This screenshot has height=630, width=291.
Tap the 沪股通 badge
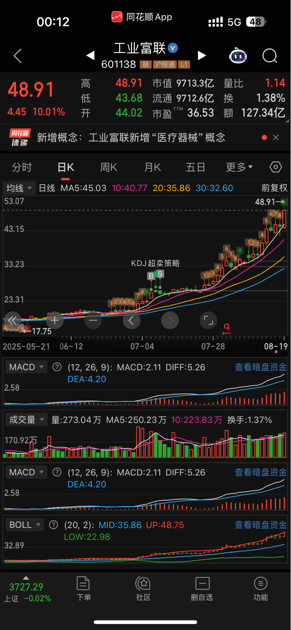(x=165, y=64)
